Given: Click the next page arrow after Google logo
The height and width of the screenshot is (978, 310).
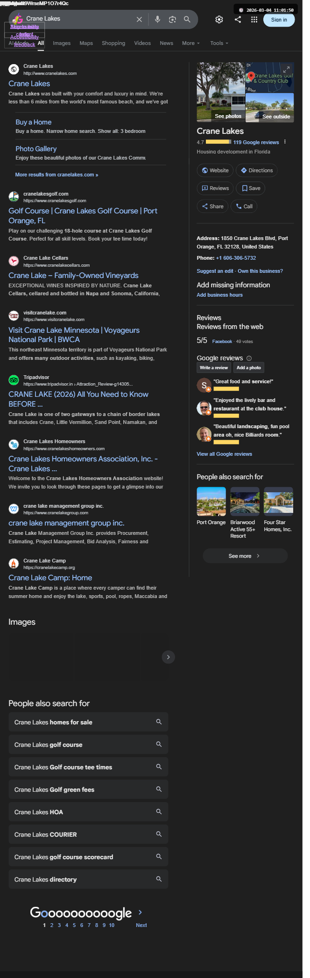Looking at the screenshot, I should pos(140,912).
